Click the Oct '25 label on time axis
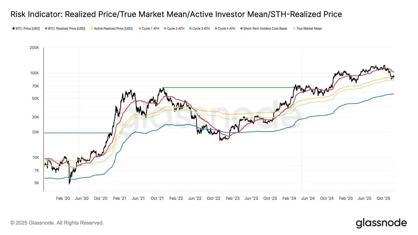 point(383,198)
